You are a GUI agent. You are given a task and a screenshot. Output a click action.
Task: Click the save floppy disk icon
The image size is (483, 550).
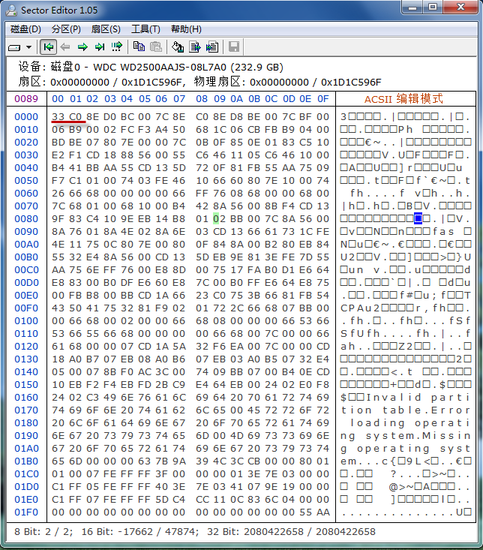click(x=234, y=47)
